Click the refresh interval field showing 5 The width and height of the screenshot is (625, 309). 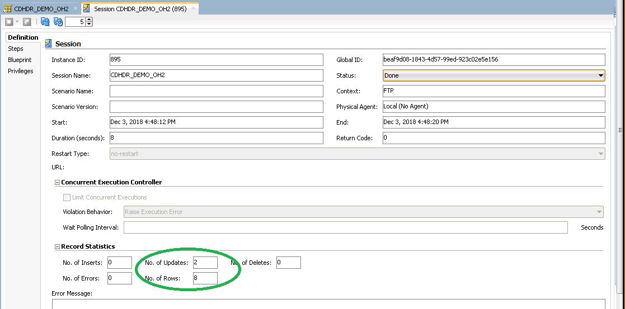76,22
